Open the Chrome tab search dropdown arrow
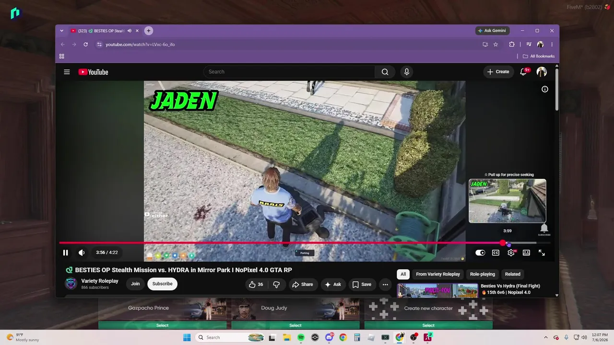This screenshot has height=345, width=614. point(61,31)
